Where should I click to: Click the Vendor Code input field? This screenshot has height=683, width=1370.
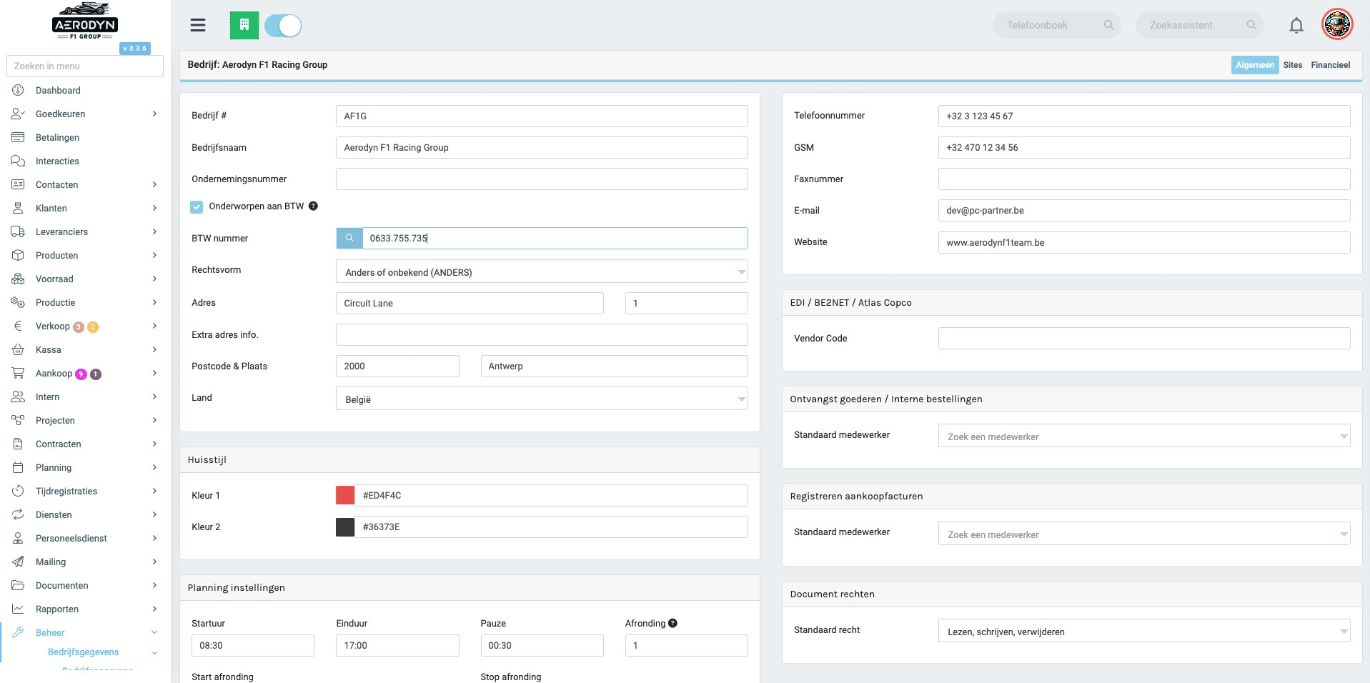(x=1144, y=338)
